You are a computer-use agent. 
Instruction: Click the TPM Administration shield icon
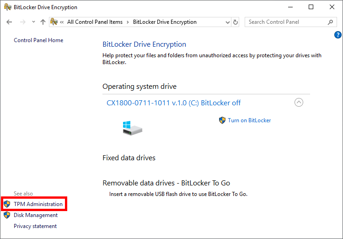click(x=7, y=204)
